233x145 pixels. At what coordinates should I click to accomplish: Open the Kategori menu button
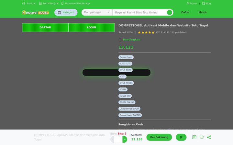click(x=66, y=12)
